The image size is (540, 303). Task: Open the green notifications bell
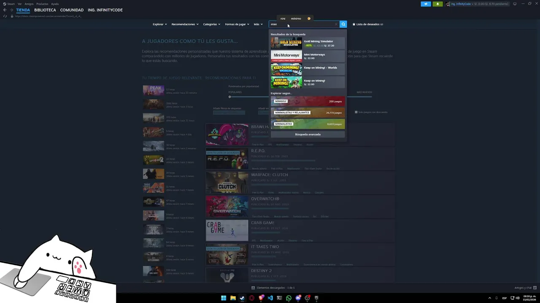(437, 4)
